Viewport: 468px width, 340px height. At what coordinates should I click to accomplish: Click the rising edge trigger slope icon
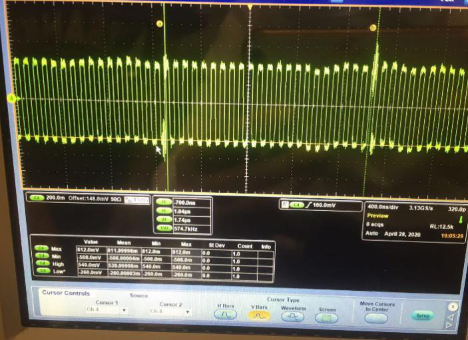(x=308, y=205)
